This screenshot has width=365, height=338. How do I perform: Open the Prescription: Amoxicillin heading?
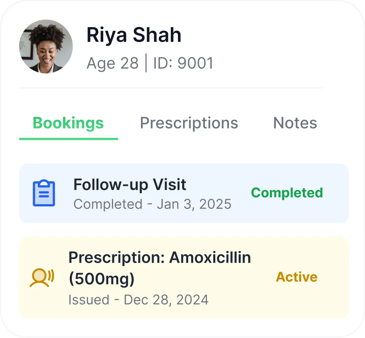(x=159, y=258)
